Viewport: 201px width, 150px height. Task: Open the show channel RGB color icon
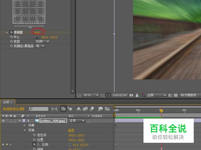(142, 95)
